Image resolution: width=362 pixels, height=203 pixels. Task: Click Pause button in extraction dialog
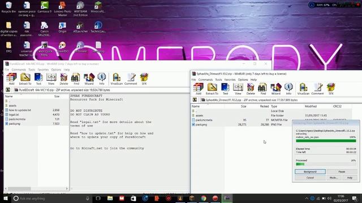coord(342,171)
